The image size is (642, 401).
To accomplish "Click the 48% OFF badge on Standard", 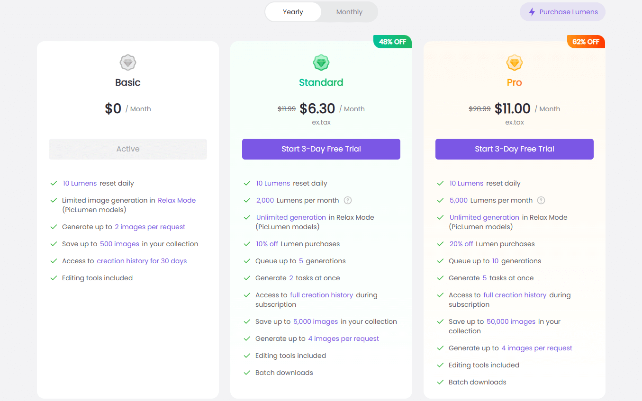I will click(392, 42).
